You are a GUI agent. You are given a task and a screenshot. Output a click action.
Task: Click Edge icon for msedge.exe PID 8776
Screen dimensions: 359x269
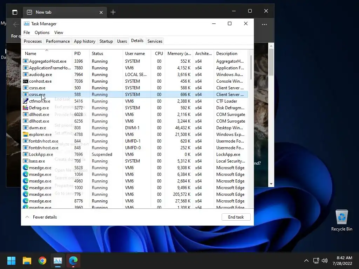[25, 201]
